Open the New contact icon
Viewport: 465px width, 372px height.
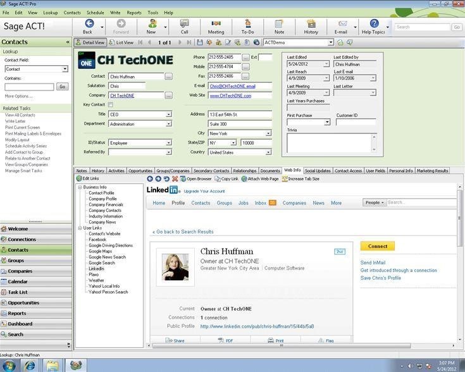pos(151,24)
